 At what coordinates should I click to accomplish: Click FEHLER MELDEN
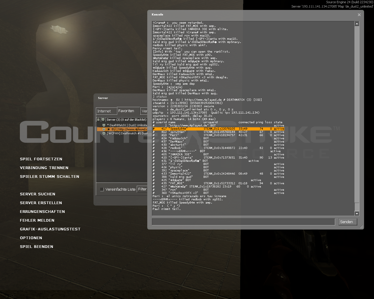[x=37, y=220]
